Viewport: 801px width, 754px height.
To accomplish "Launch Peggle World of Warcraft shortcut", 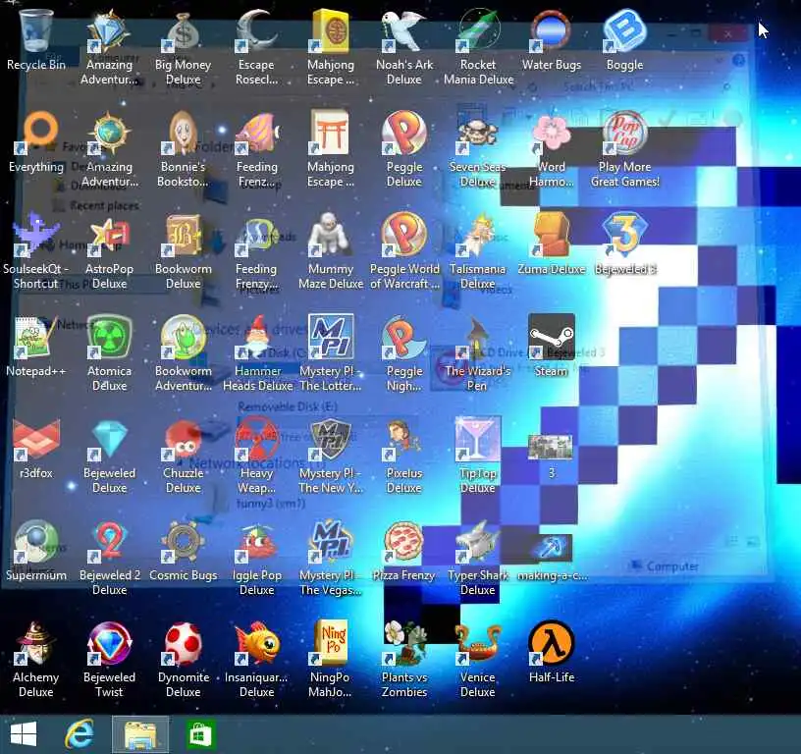I will point(403,236).
